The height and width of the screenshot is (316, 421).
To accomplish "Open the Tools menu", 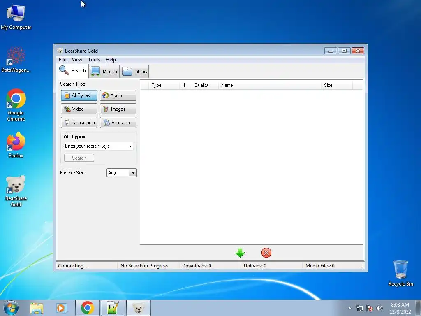I will point(94,60).
